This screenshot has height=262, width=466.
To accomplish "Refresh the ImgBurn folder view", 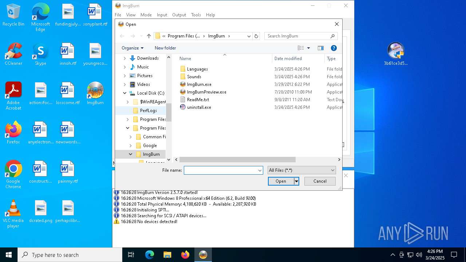I will 256,36.
